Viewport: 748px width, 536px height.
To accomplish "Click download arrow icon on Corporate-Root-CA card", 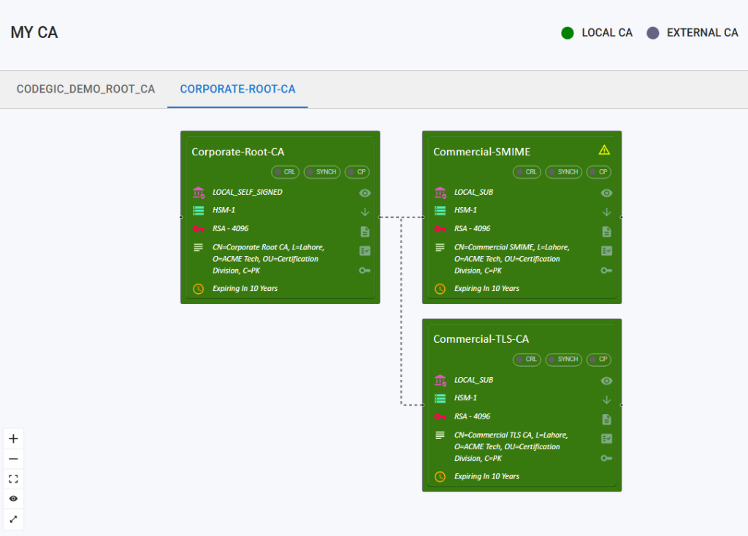I will [365, 212].
